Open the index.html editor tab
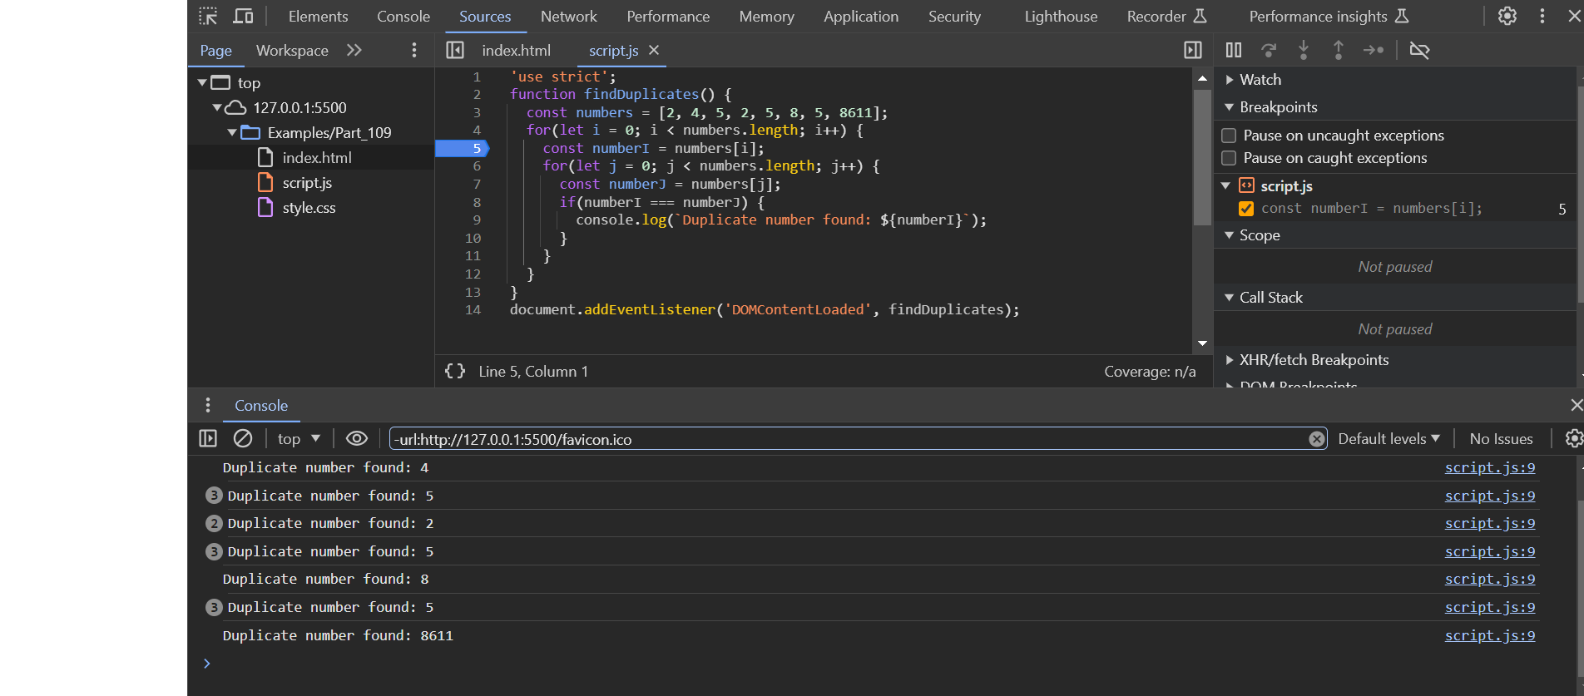This screenshot has height=696, width=1584. click(x=516, y=51)
